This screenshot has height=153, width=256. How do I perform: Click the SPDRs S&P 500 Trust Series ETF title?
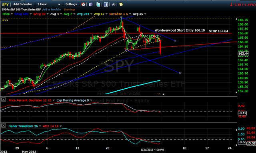[x=21, y=10]
